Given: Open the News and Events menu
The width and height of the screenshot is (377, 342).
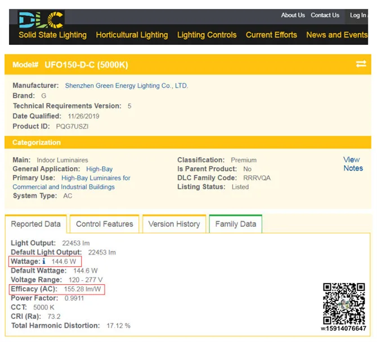Looking at the screenshot, I should [x=336, y=35].
